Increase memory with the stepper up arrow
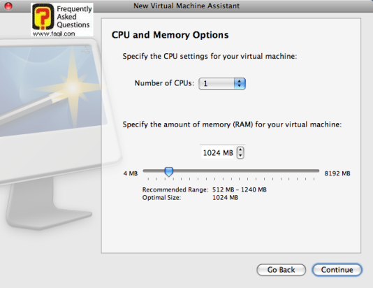This screenshot has width=373, height=288. (x=240, y=150)
